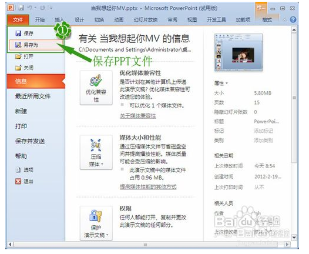The image size is (309, 254).
Task: Open the 打印 (Print) section
Action: pyautogui.click(x=21, y=126)
